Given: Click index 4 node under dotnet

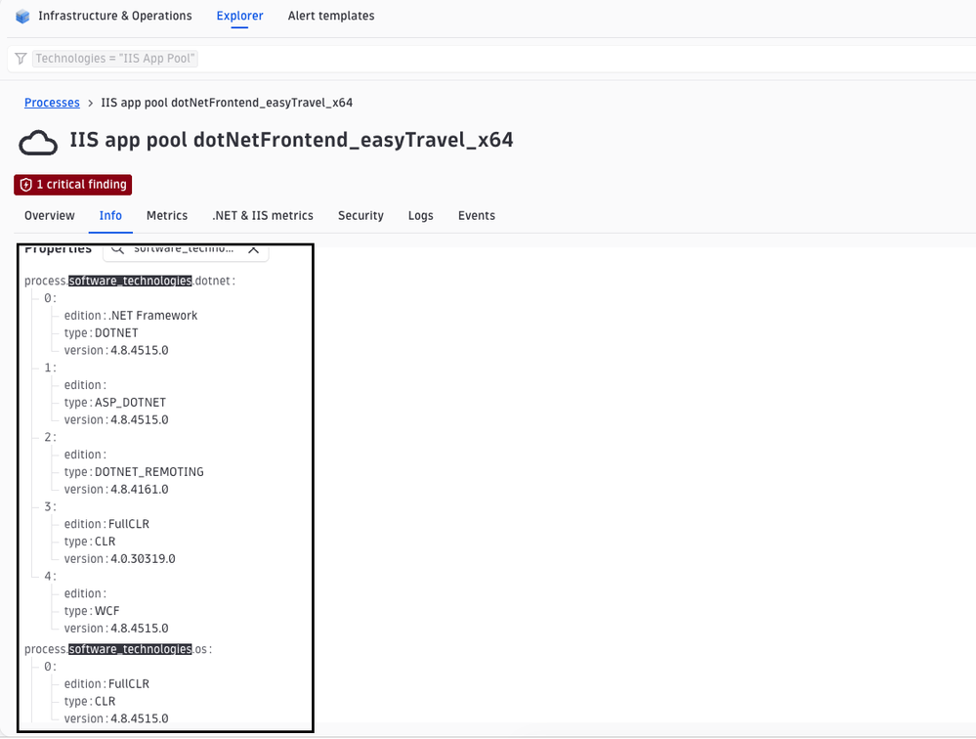Looking at the screenshot, I should click(x=50, y=577).
